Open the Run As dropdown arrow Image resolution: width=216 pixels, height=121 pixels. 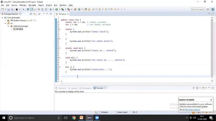pos(59,9)
